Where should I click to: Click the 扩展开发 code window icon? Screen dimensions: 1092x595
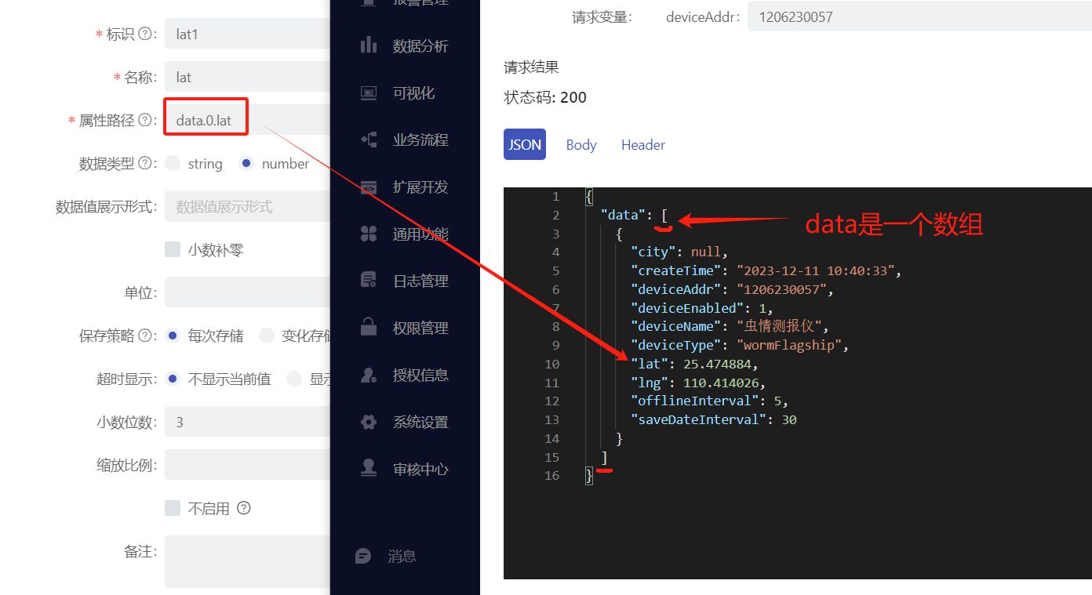369,187
